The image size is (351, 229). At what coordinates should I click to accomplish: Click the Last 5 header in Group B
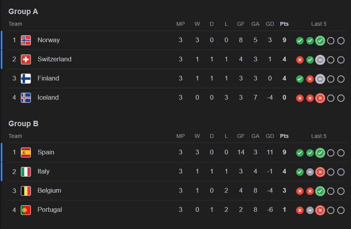pos(319,136)
